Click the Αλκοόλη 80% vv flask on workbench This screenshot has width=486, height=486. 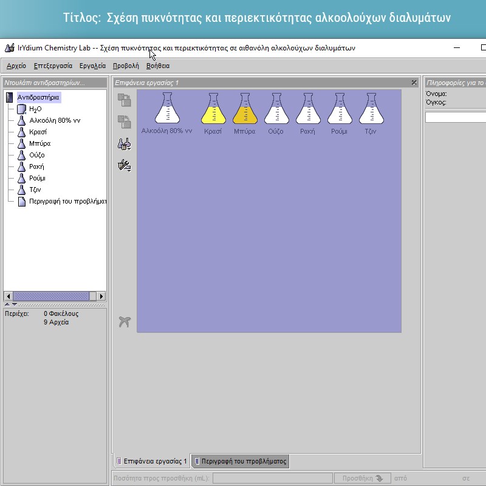tap(168, 108)
